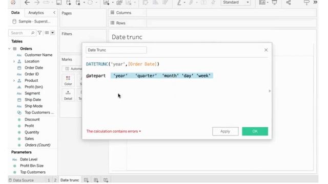Click the New Data Source icon
The height and width of the screenshot is (184, 328).
coord(68,3)
